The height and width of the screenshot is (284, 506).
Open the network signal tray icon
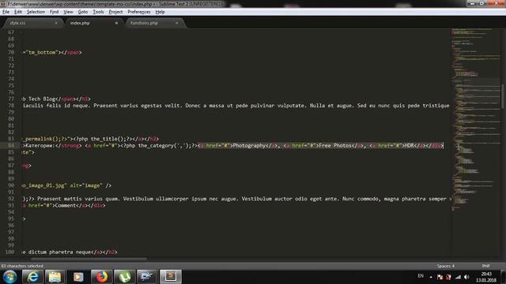tap(458, 277)
